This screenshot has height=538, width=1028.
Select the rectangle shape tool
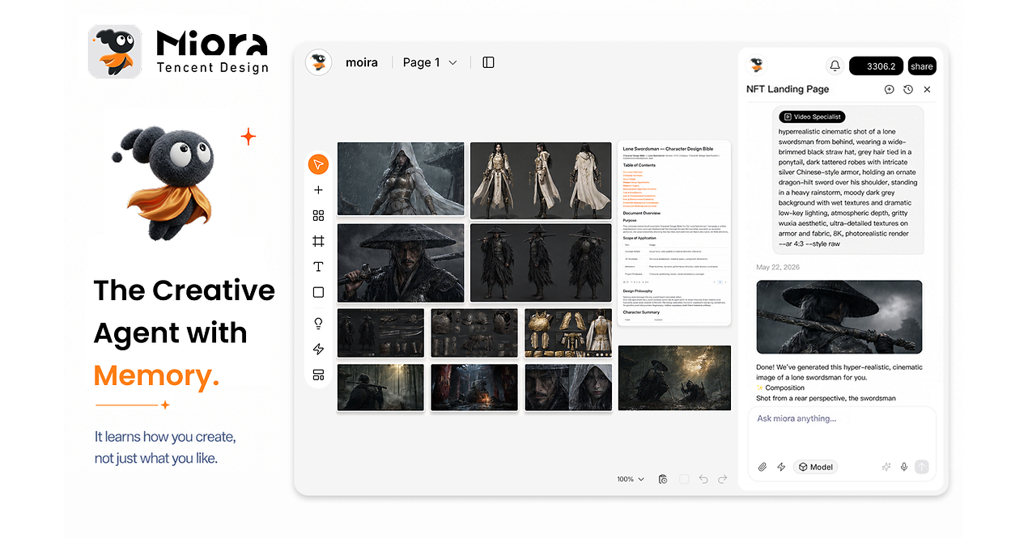pyautogui.click(x=318, y=292)
